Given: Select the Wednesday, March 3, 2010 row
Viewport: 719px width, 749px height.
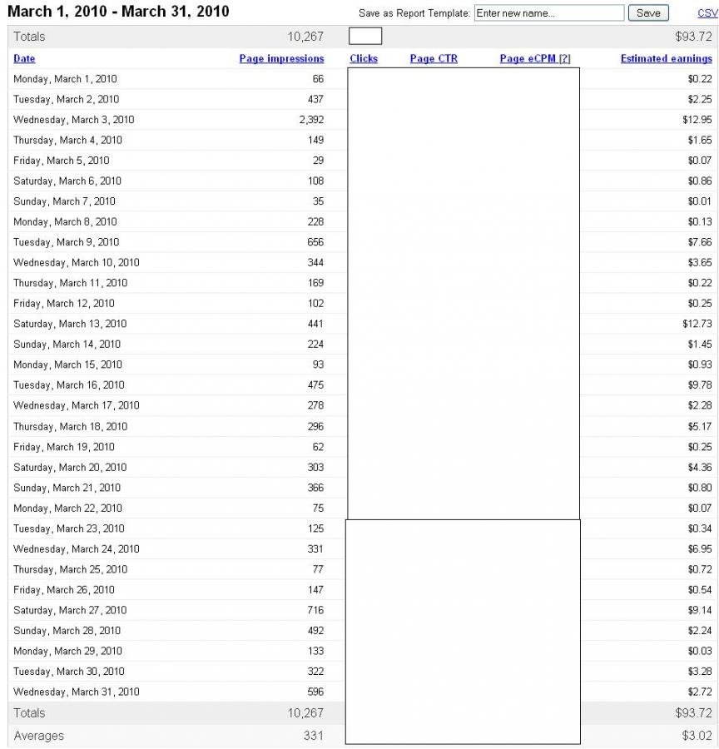Looking at the screenshot, I should pyautogui.click(x=363, y=119).
